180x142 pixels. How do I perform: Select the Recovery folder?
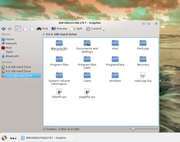coord(143,61)
